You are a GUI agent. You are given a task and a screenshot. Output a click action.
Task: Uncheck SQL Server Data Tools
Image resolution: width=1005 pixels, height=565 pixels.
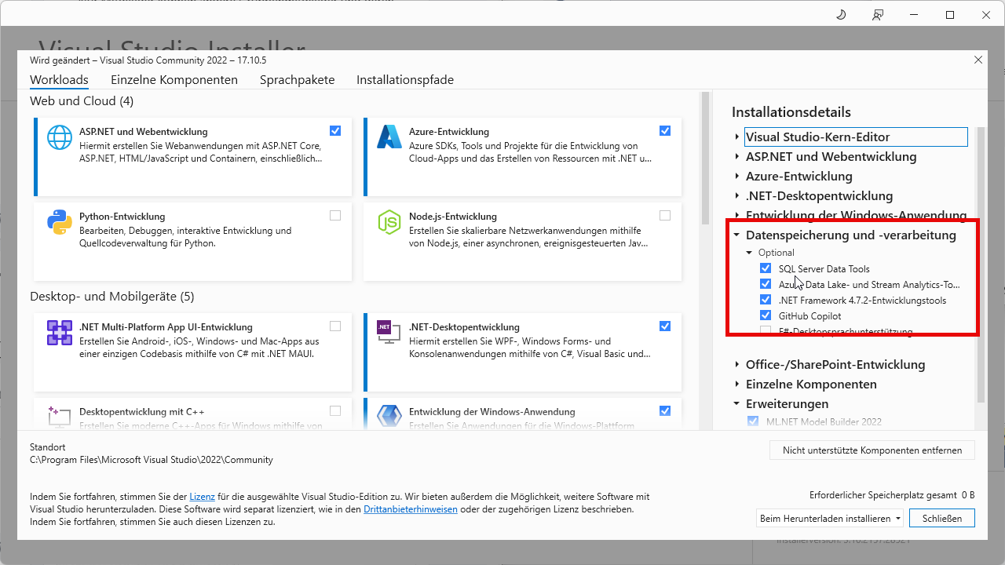pos(766,268)
